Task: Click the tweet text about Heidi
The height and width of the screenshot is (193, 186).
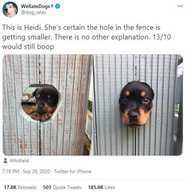Action: (86, 37)
